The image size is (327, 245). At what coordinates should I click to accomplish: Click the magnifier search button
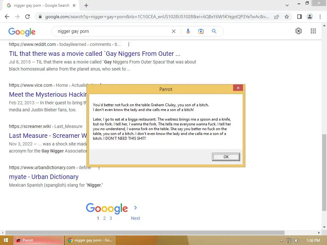coord(214,31)
